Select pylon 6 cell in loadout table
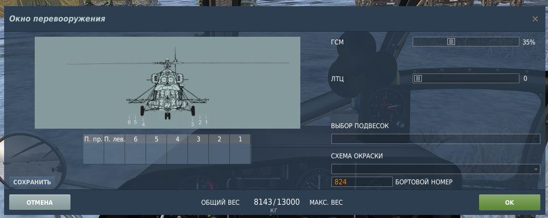The width and height of the screenshot is (548, 218). pos(135,154)
